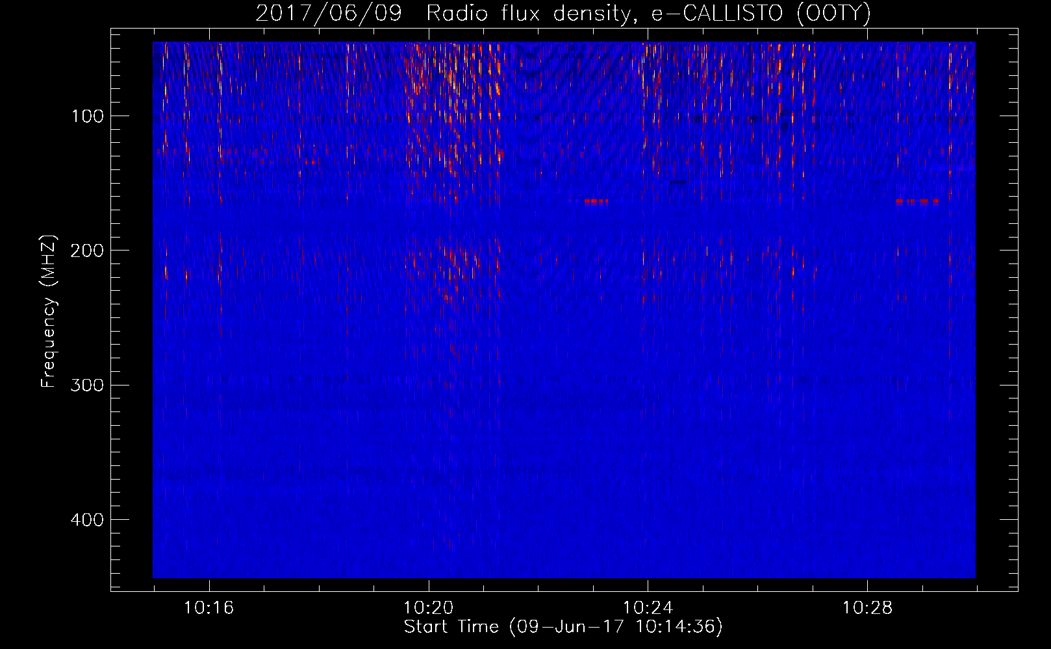Image resolution: width=1051 pixels, height=649 pixels.
Task: Click the red dashed marker near 10:29
Action: pos(917,201)
